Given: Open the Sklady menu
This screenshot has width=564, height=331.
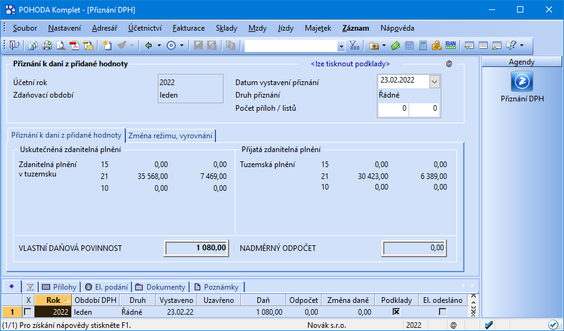Looking at the screenshot, I should 227,28.
